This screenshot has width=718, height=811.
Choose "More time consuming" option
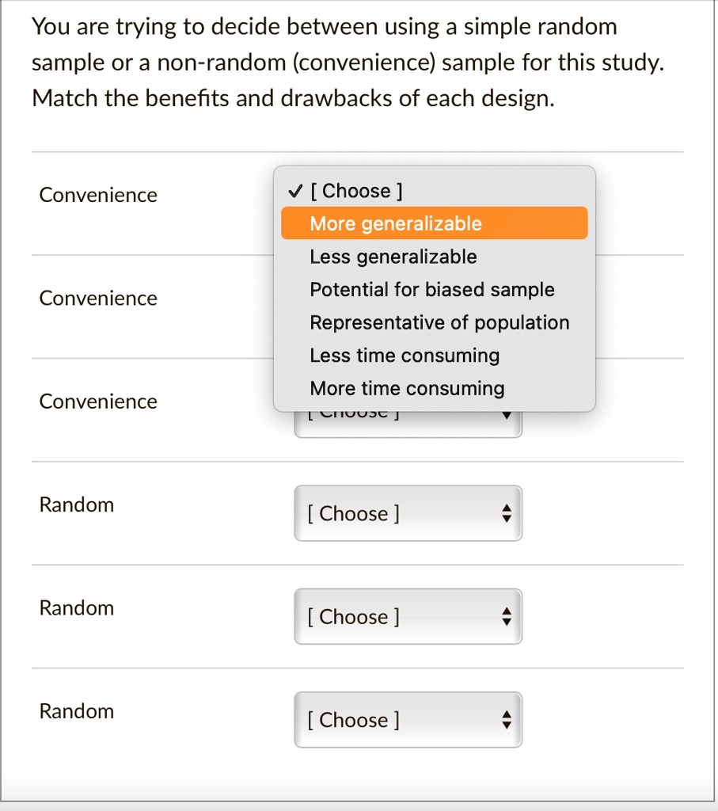click(407, 388)
